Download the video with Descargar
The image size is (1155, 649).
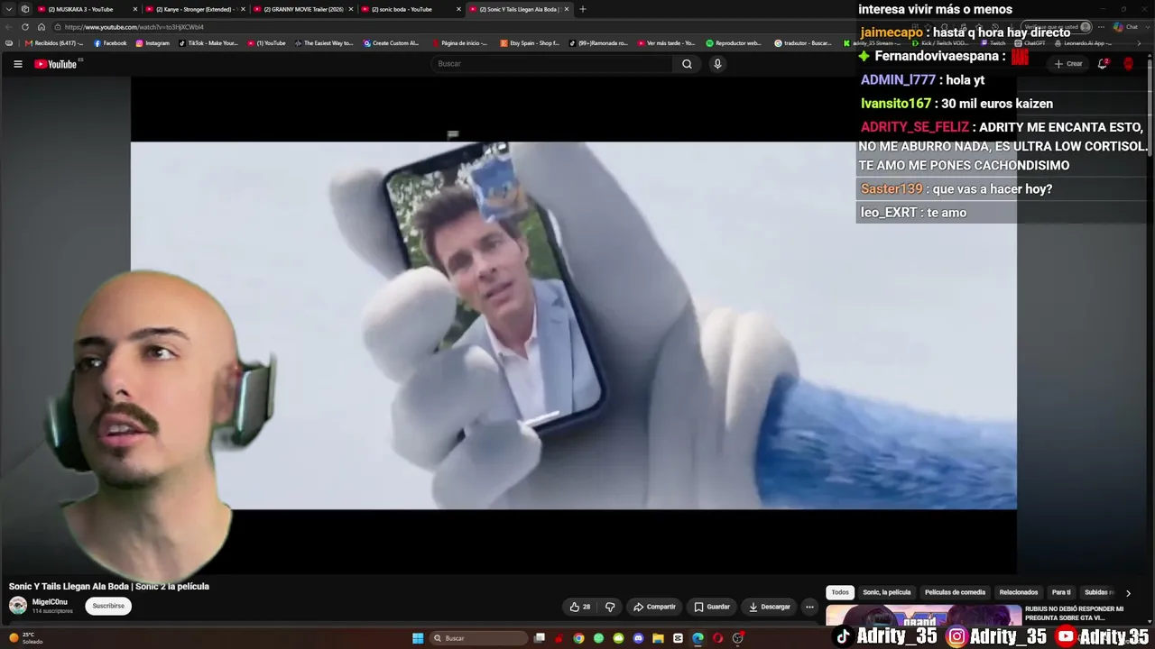(769, 607)
